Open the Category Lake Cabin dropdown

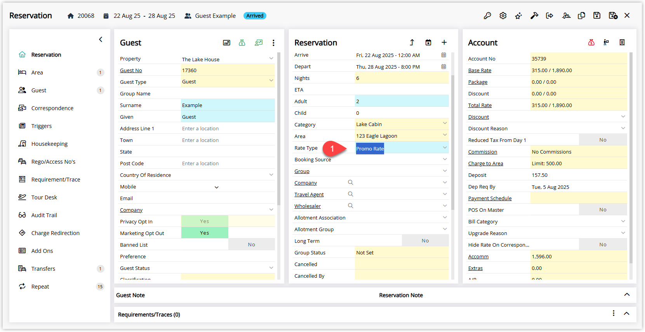(445, 123)
